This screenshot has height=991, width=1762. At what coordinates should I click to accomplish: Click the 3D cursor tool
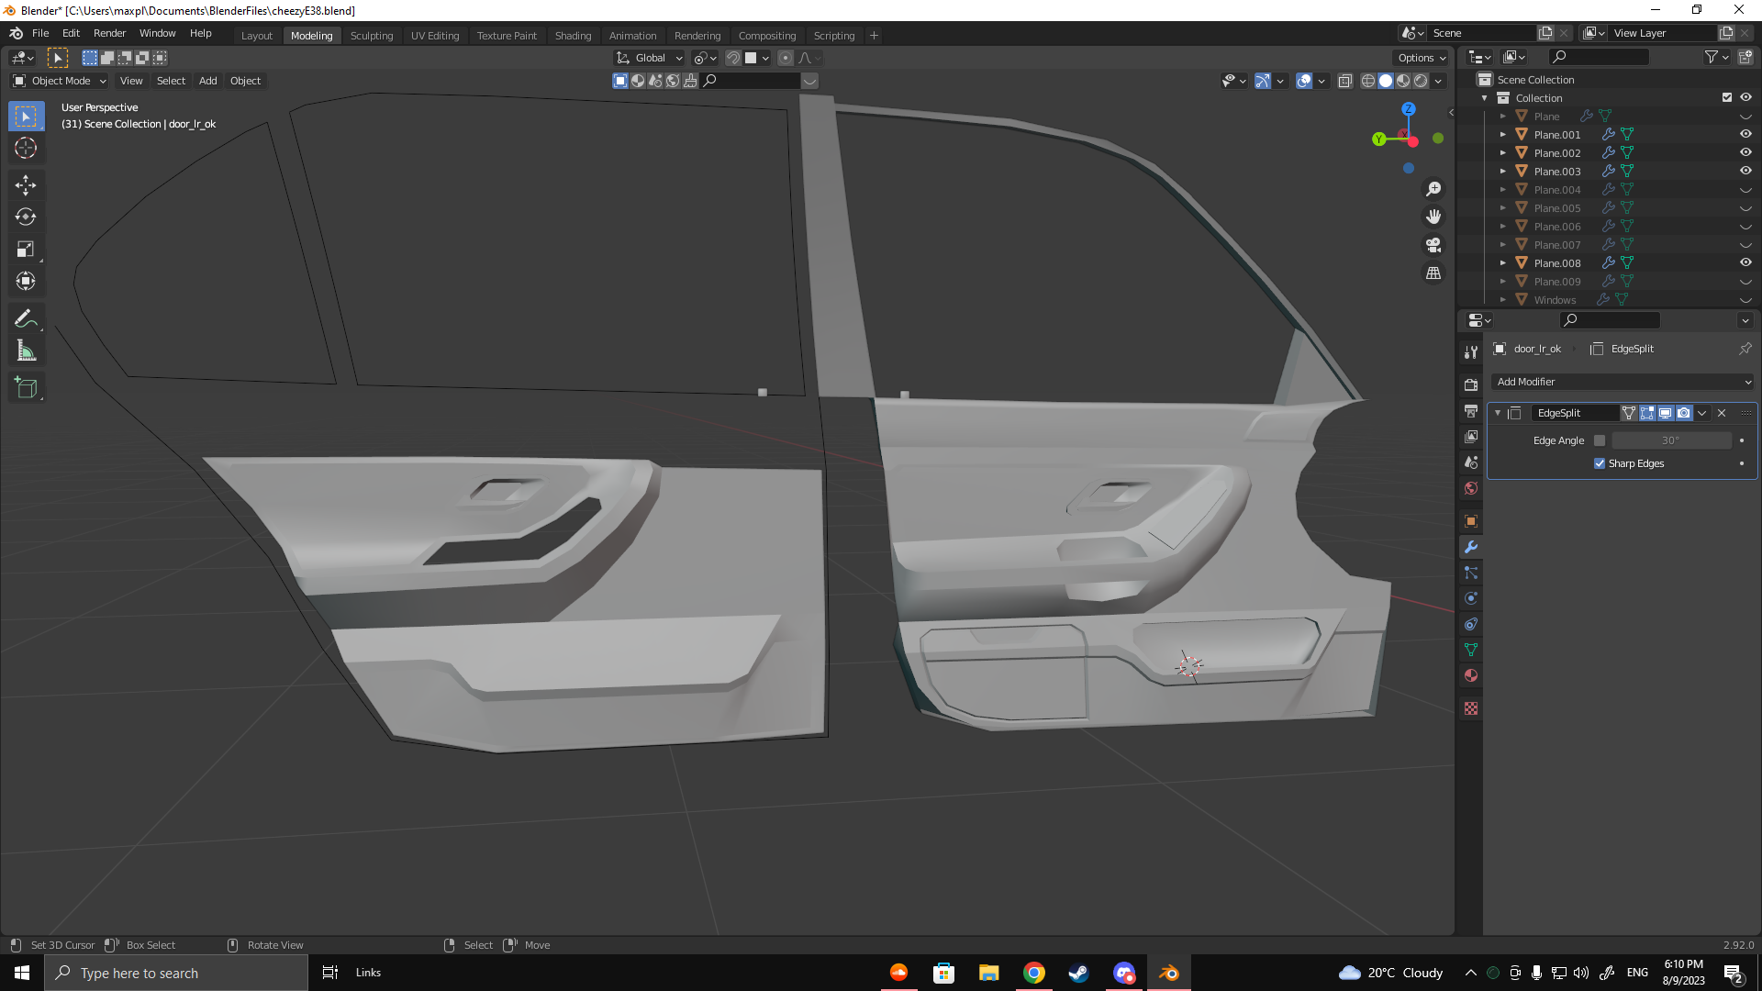26,148
